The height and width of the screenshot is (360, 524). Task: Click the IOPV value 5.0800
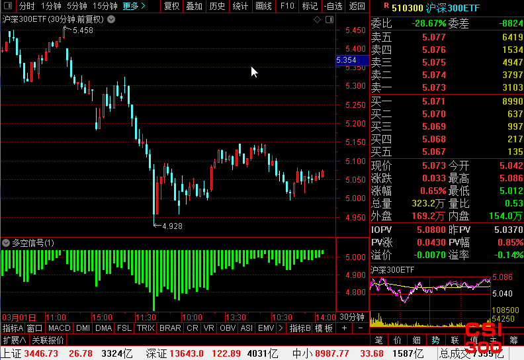(x=431, y=230)
